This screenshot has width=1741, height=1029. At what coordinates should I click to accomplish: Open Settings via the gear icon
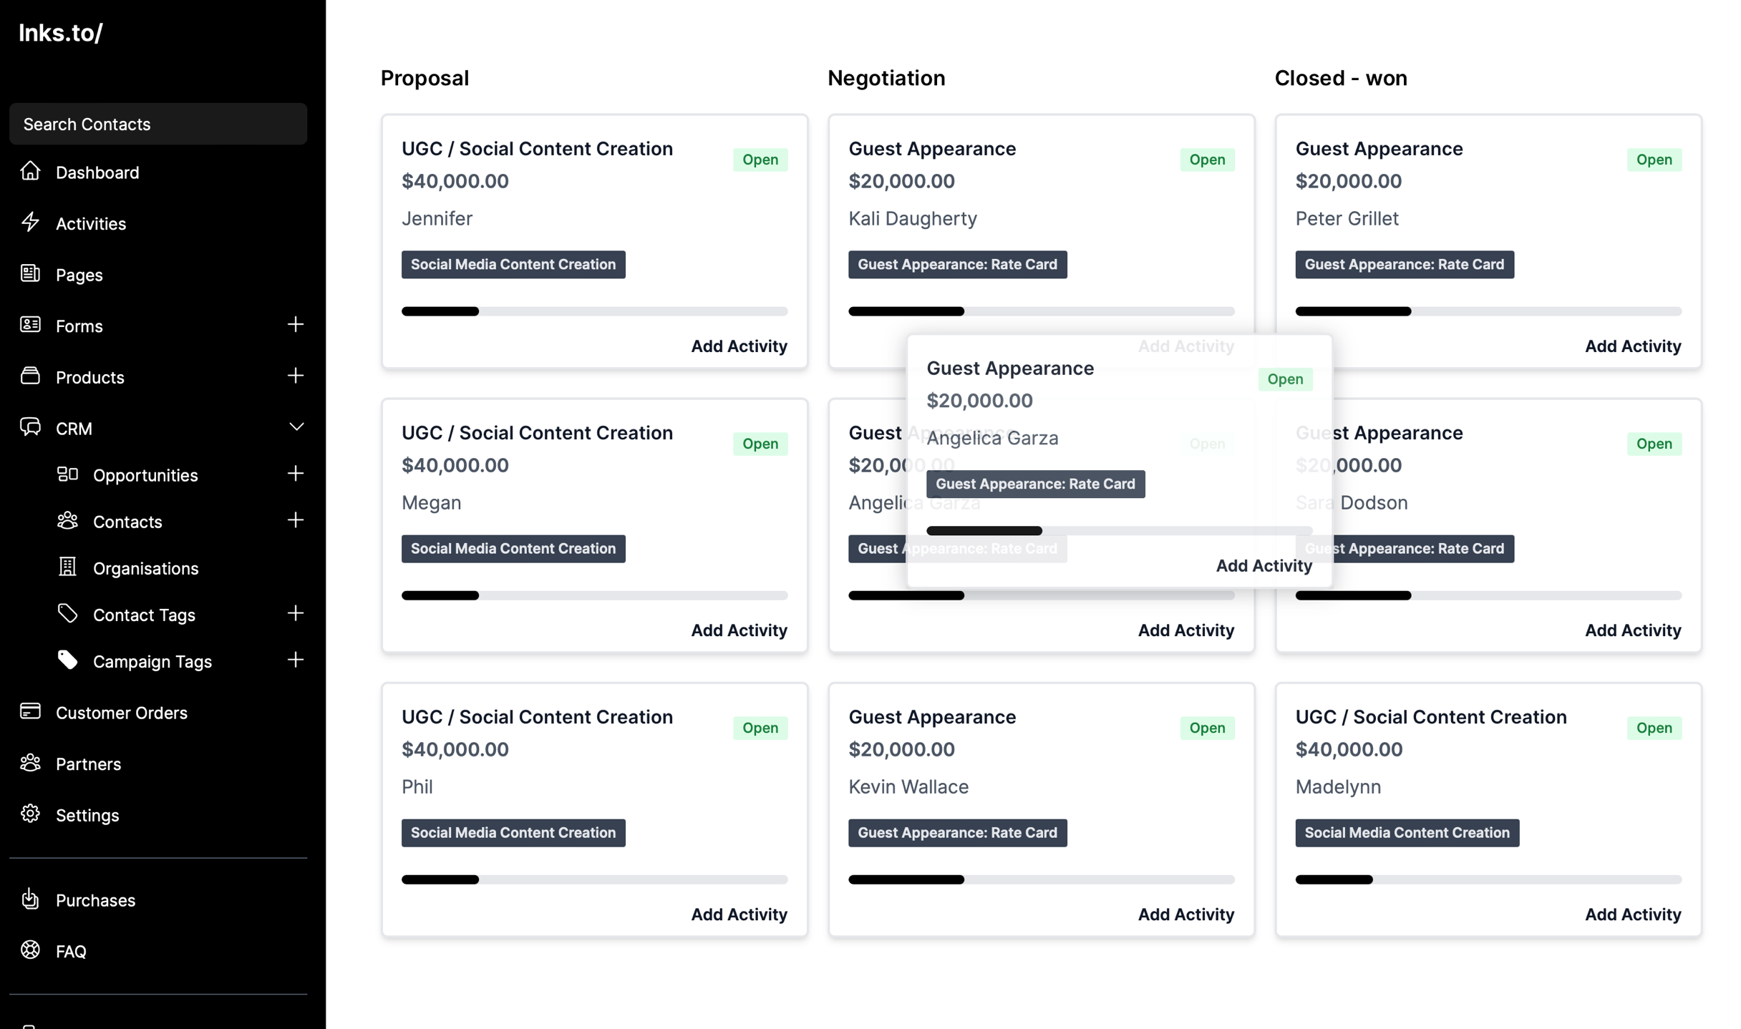(30, 814)
